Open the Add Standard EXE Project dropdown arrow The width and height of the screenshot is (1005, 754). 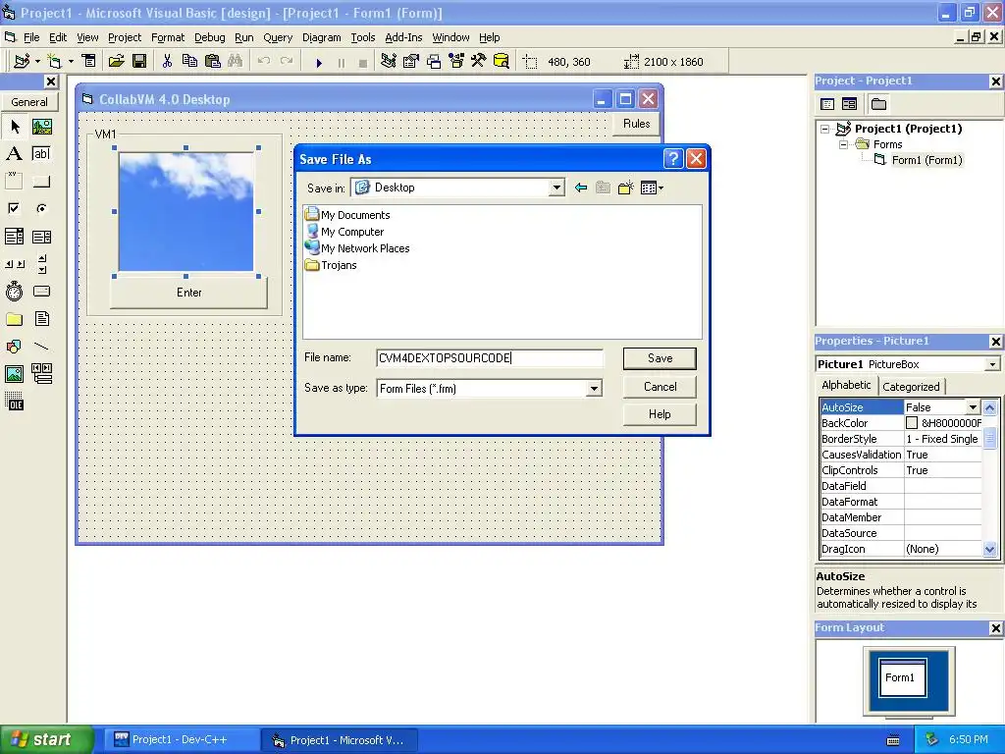38,62
